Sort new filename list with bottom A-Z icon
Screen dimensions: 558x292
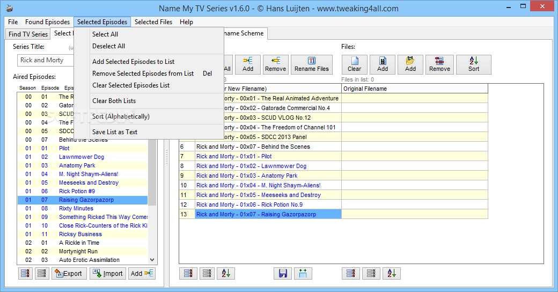pyautogui.click(x=226, y=274)
